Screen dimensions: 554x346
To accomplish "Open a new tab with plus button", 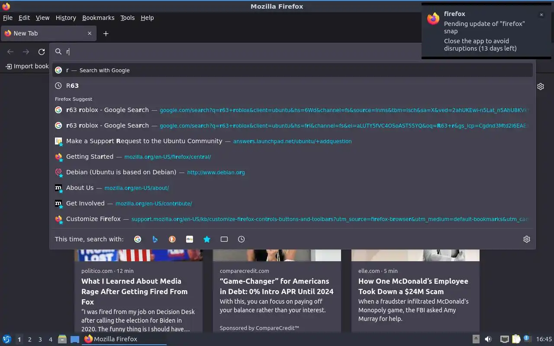I will 106,33.
